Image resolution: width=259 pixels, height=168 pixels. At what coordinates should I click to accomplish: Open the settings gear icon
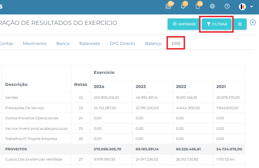pyautogui.click(x=212, y=6)
